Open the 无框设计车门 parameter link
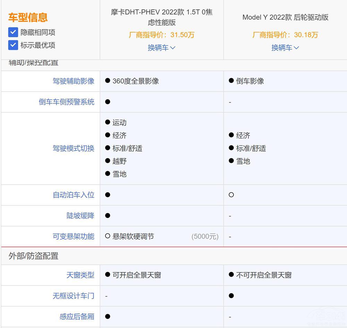347x328 pixels. pos(73,296)
